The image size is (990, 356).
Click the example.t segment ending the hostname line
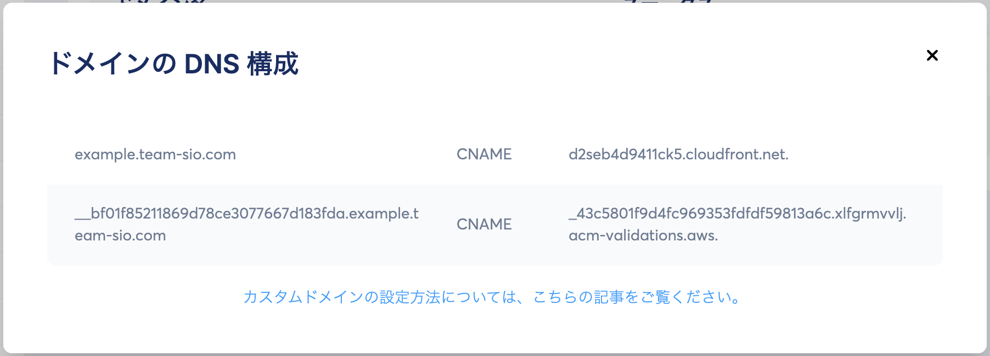click(384, 214)
